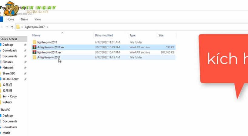Image resolution: width=248 pixels, height=136 pixels.
Task: Go up one level with Up arrow
Action: (x=12, y=27)
